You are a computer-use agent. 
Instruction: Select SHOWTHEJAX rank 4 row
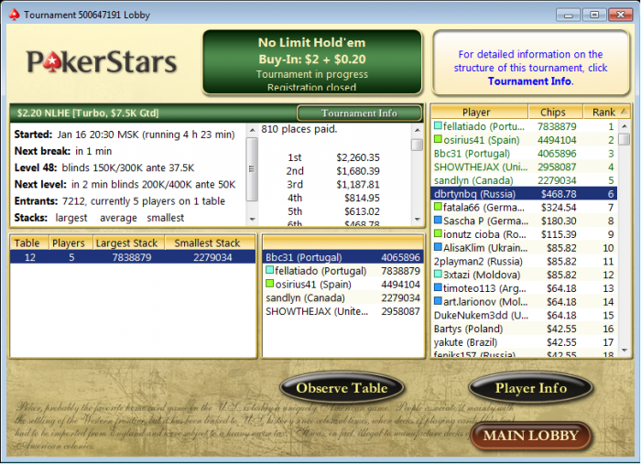pyautogui.click(x=525, y=167)
